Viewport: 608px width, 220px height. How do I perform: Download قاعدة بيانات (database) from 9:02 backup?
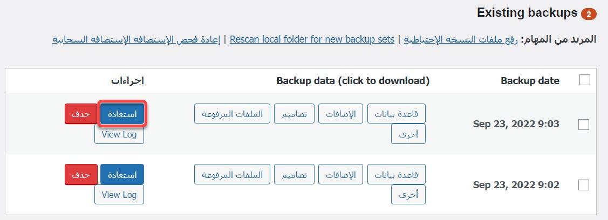(x=397, y=174)
